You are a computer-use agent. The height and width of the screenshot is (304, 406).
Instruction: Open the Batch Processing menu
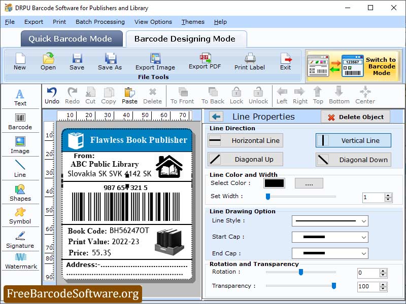pyautogui.click(x=100, y=22)
